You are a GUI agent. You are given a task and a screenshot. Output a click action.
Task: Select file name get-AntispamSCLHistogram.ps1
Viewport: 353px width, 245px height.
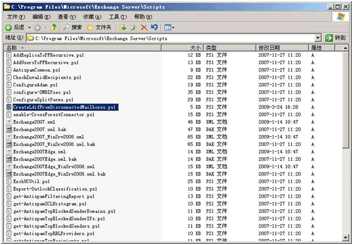tap(50, 204)
